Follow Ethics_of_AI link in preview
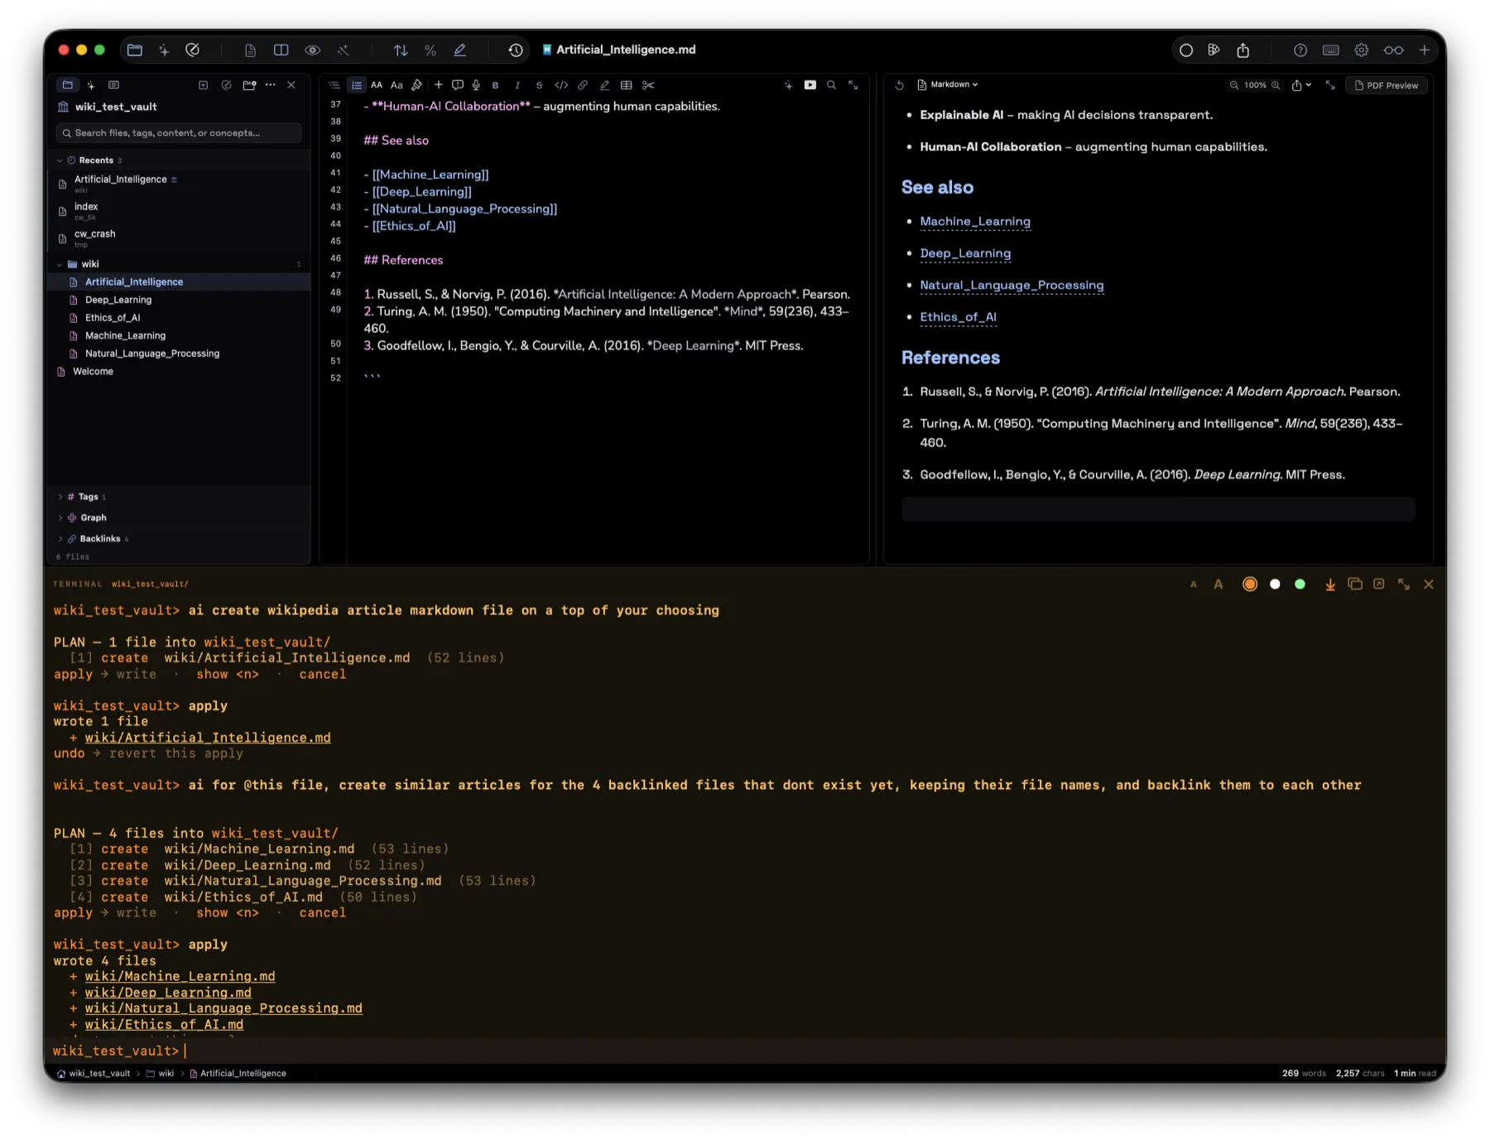The image size is (1490, 1140). coord(958,317)
